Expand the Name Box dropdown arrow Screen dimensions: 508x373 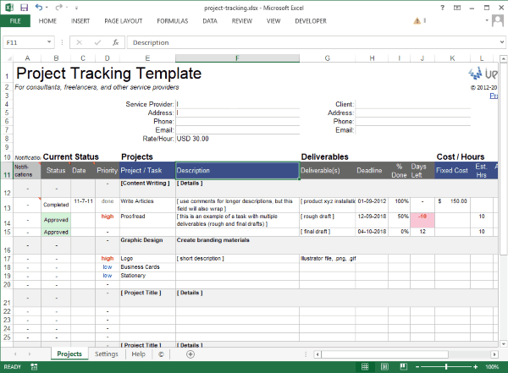coord(49,42)
